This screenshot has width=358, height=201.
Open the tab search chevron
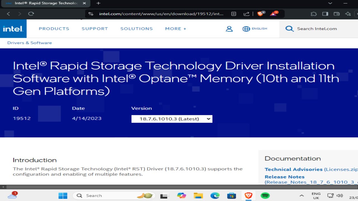tap(330, 3)
